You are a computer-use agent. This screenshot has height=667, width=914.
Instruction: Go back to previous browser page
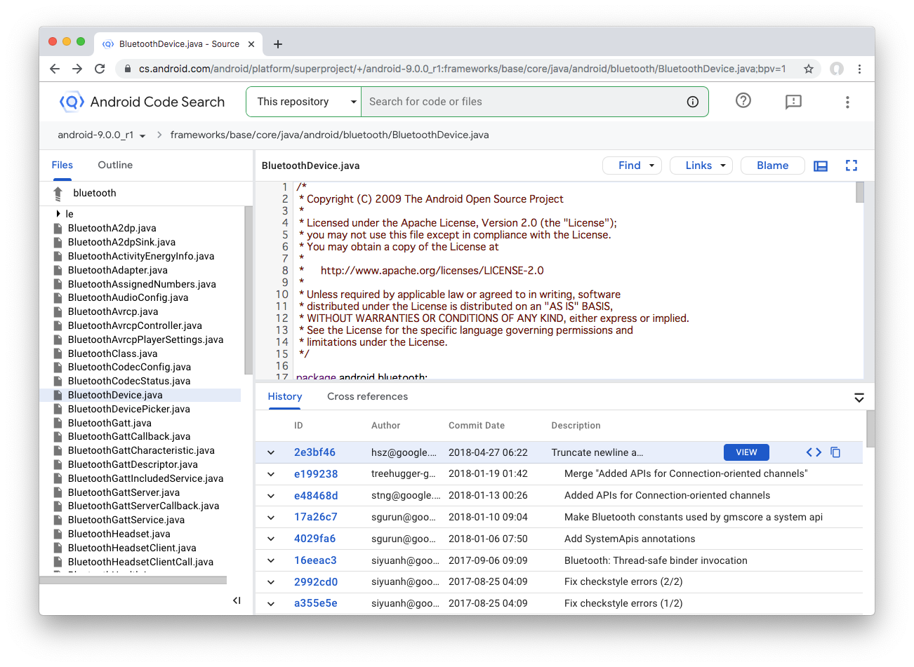coord(55,69)
